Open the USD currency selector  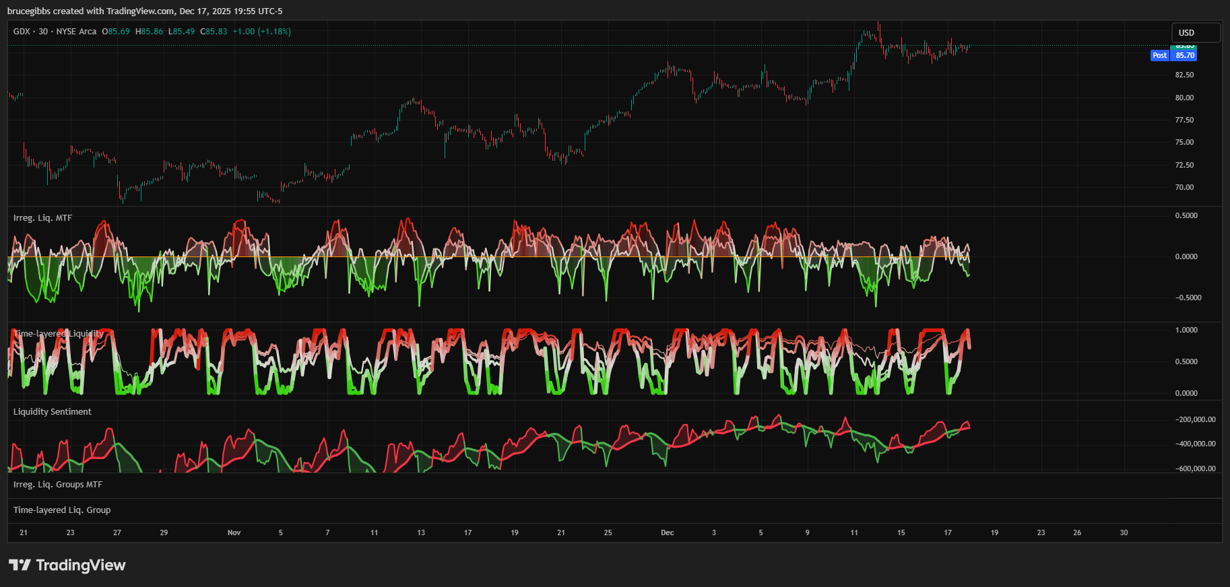[1196, 32]
